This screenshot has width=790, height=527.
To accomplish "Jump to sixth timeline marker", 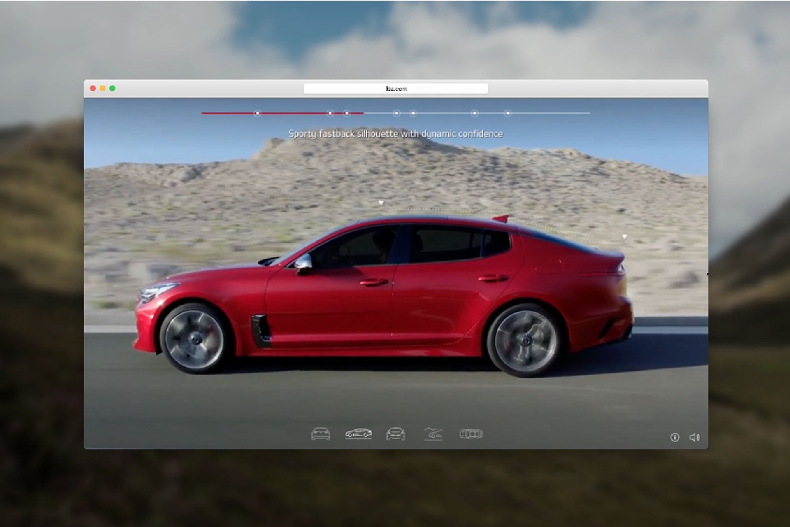I will tap(474, 113).
